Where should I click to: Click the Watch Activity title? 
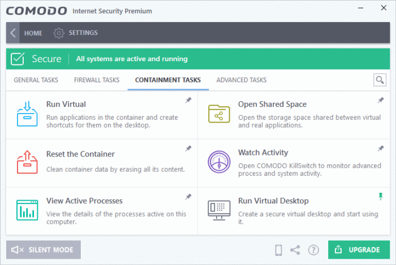point(263,153)
